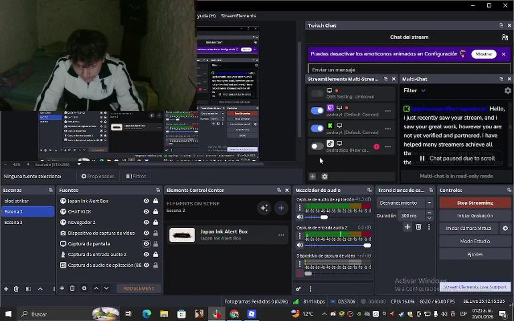
Task: Open virtual camera settings gear
Action: [x=505, y=228]
